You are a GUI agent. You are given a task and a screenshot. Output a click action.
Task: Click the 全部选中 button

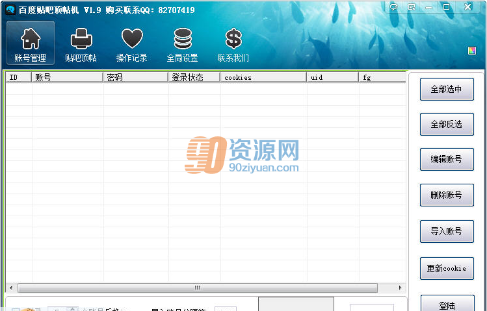(x=447, y=90)
